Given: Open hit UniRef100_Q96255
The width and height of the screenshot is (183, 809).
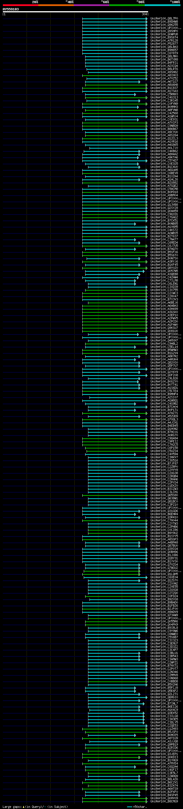Looking at the screenshot, I should [x=164, y=25].
